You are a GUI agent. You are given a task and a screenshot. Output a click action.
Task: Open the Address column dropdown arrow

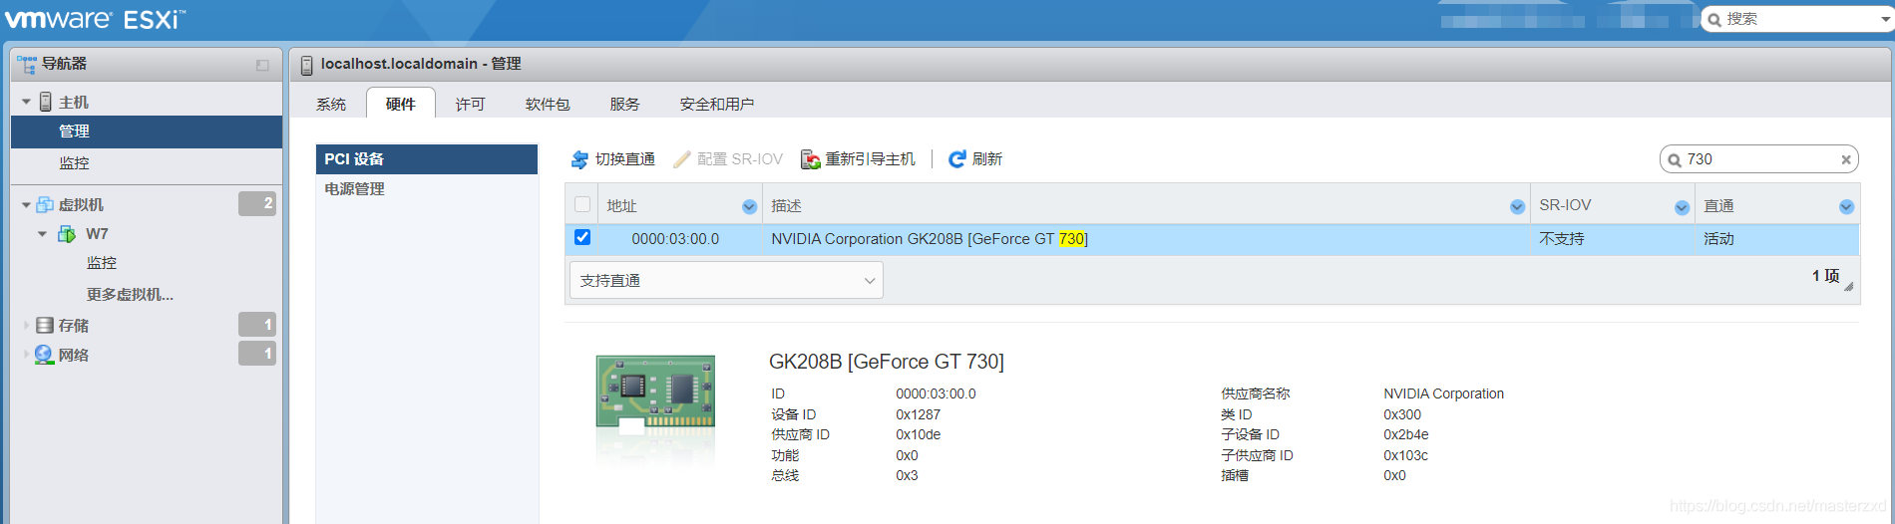749,206
